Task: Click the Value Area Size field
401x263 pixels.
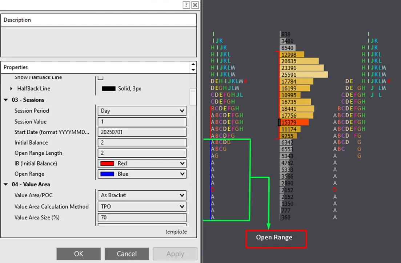Action: [142, 218]
